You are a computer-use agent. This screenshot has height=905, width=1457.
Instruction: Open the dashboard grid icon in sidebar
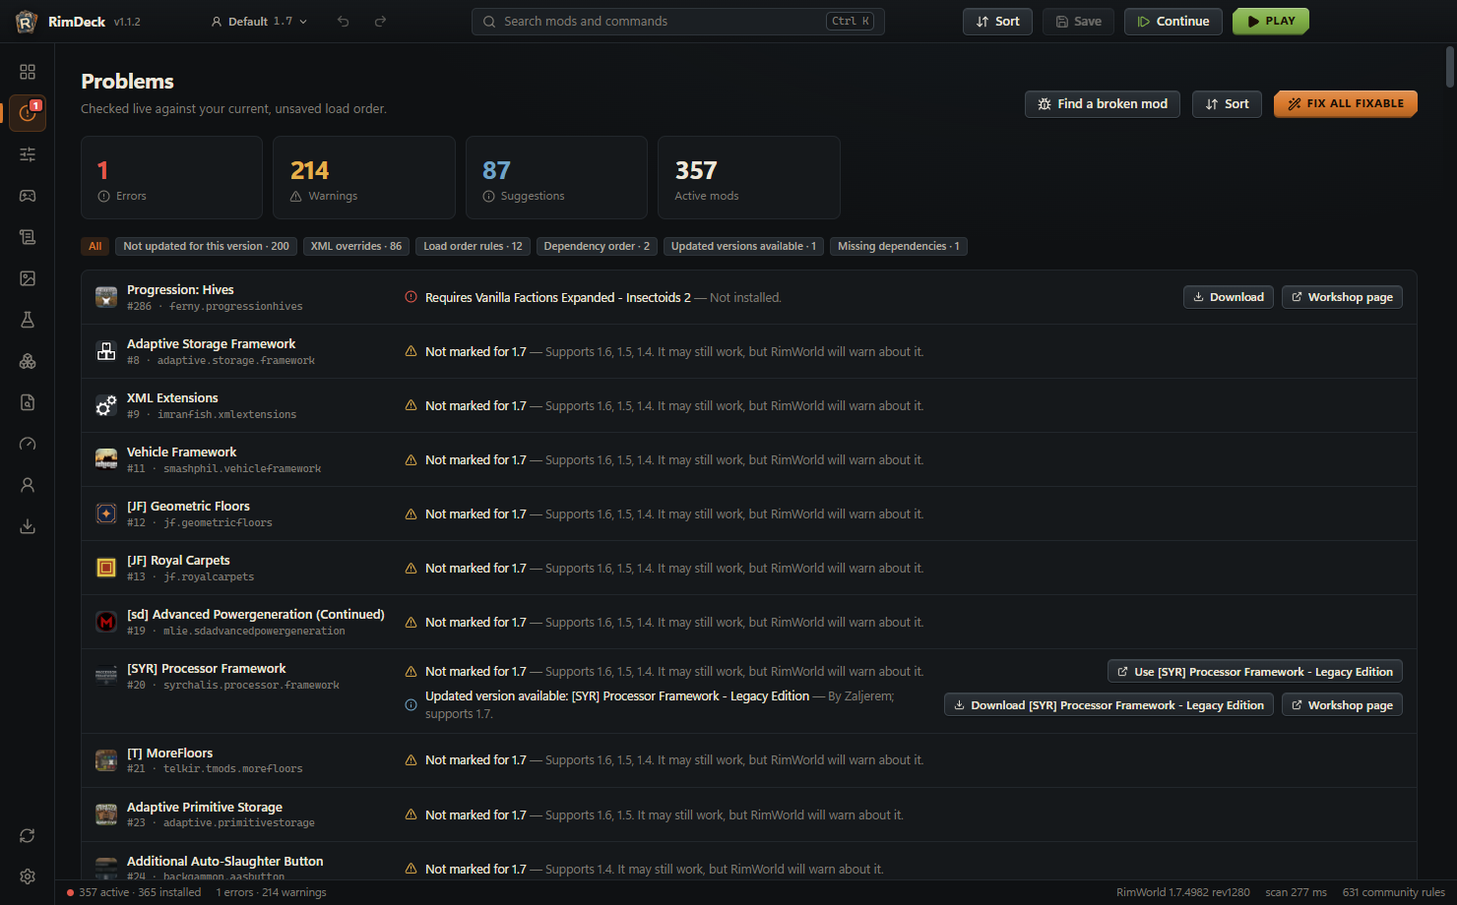28,72
